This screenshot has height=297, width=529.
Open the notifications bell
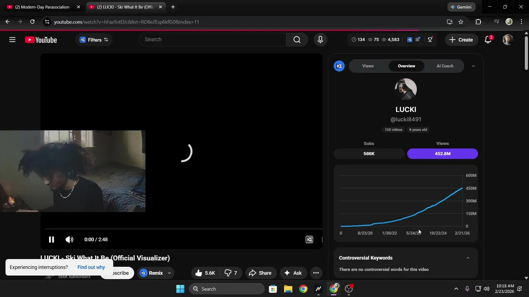point(488,40)
